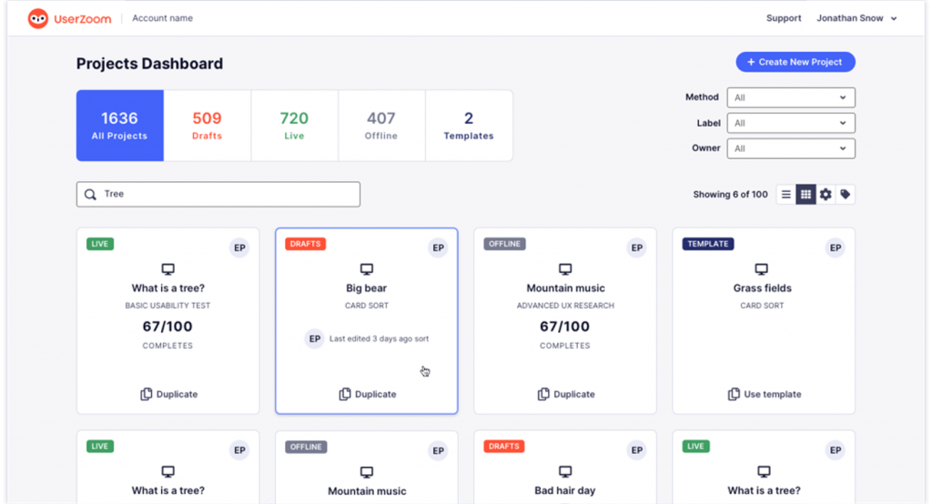
Task: Open the Grass fields project title
Action: (x=762, y=288)
